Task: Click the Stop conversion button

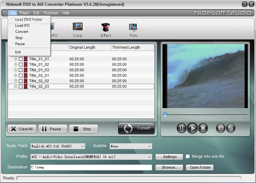Action: (x=84, y=129)
